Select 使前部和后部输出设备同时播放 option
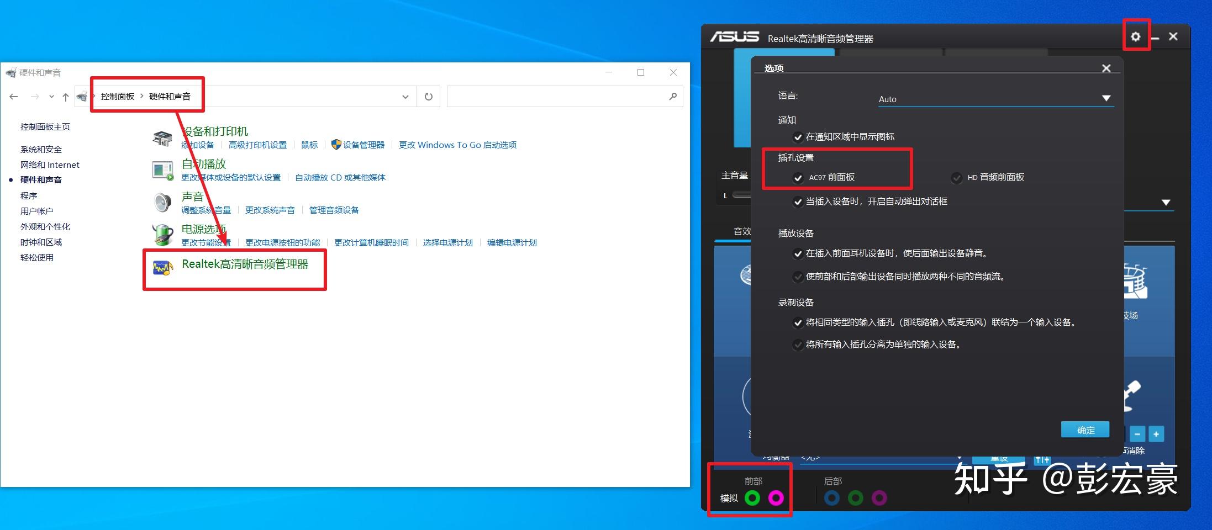The image size is (1212, 530). point(798,277)
